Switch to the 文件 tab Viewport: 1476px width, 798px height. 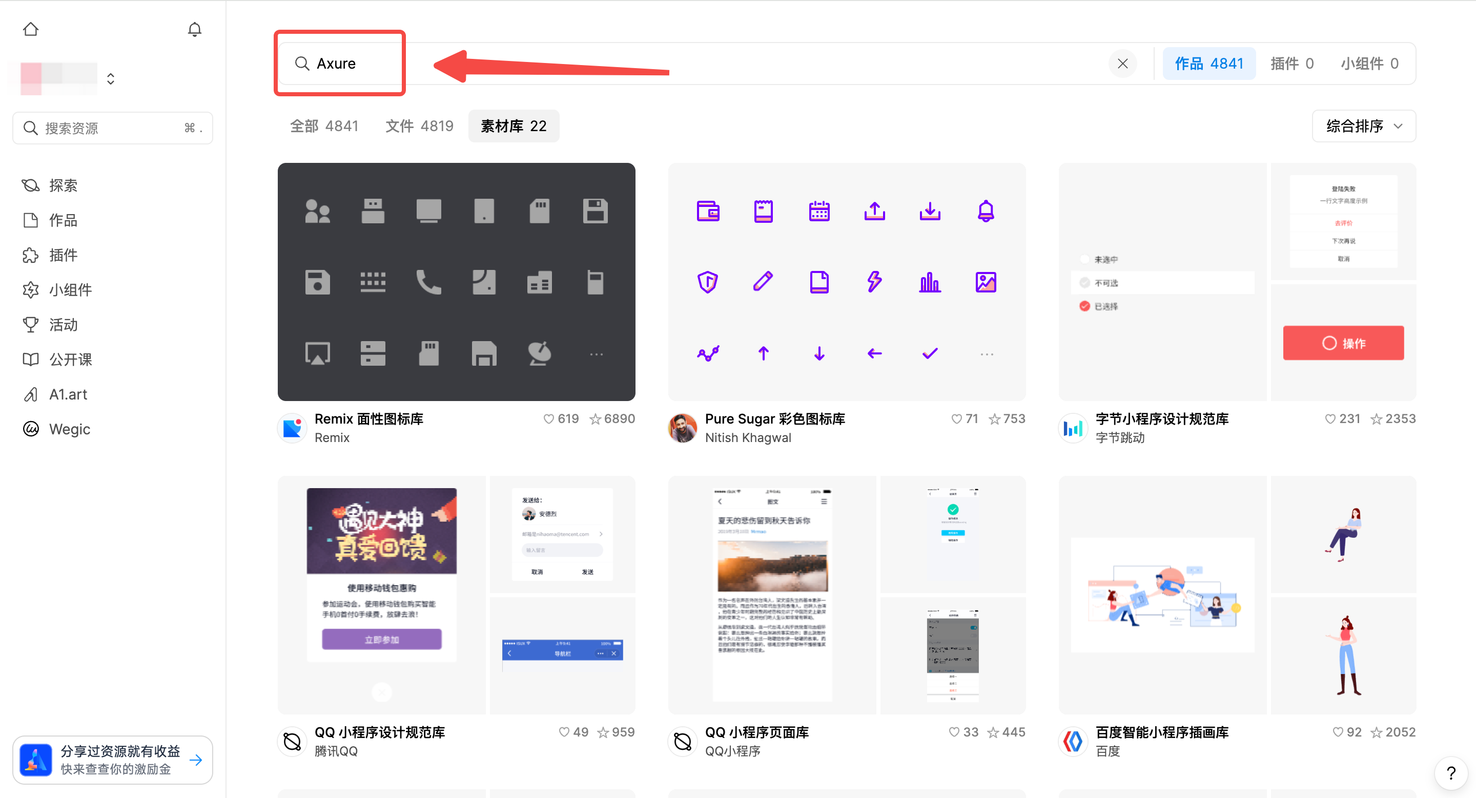tap(419, 125)
